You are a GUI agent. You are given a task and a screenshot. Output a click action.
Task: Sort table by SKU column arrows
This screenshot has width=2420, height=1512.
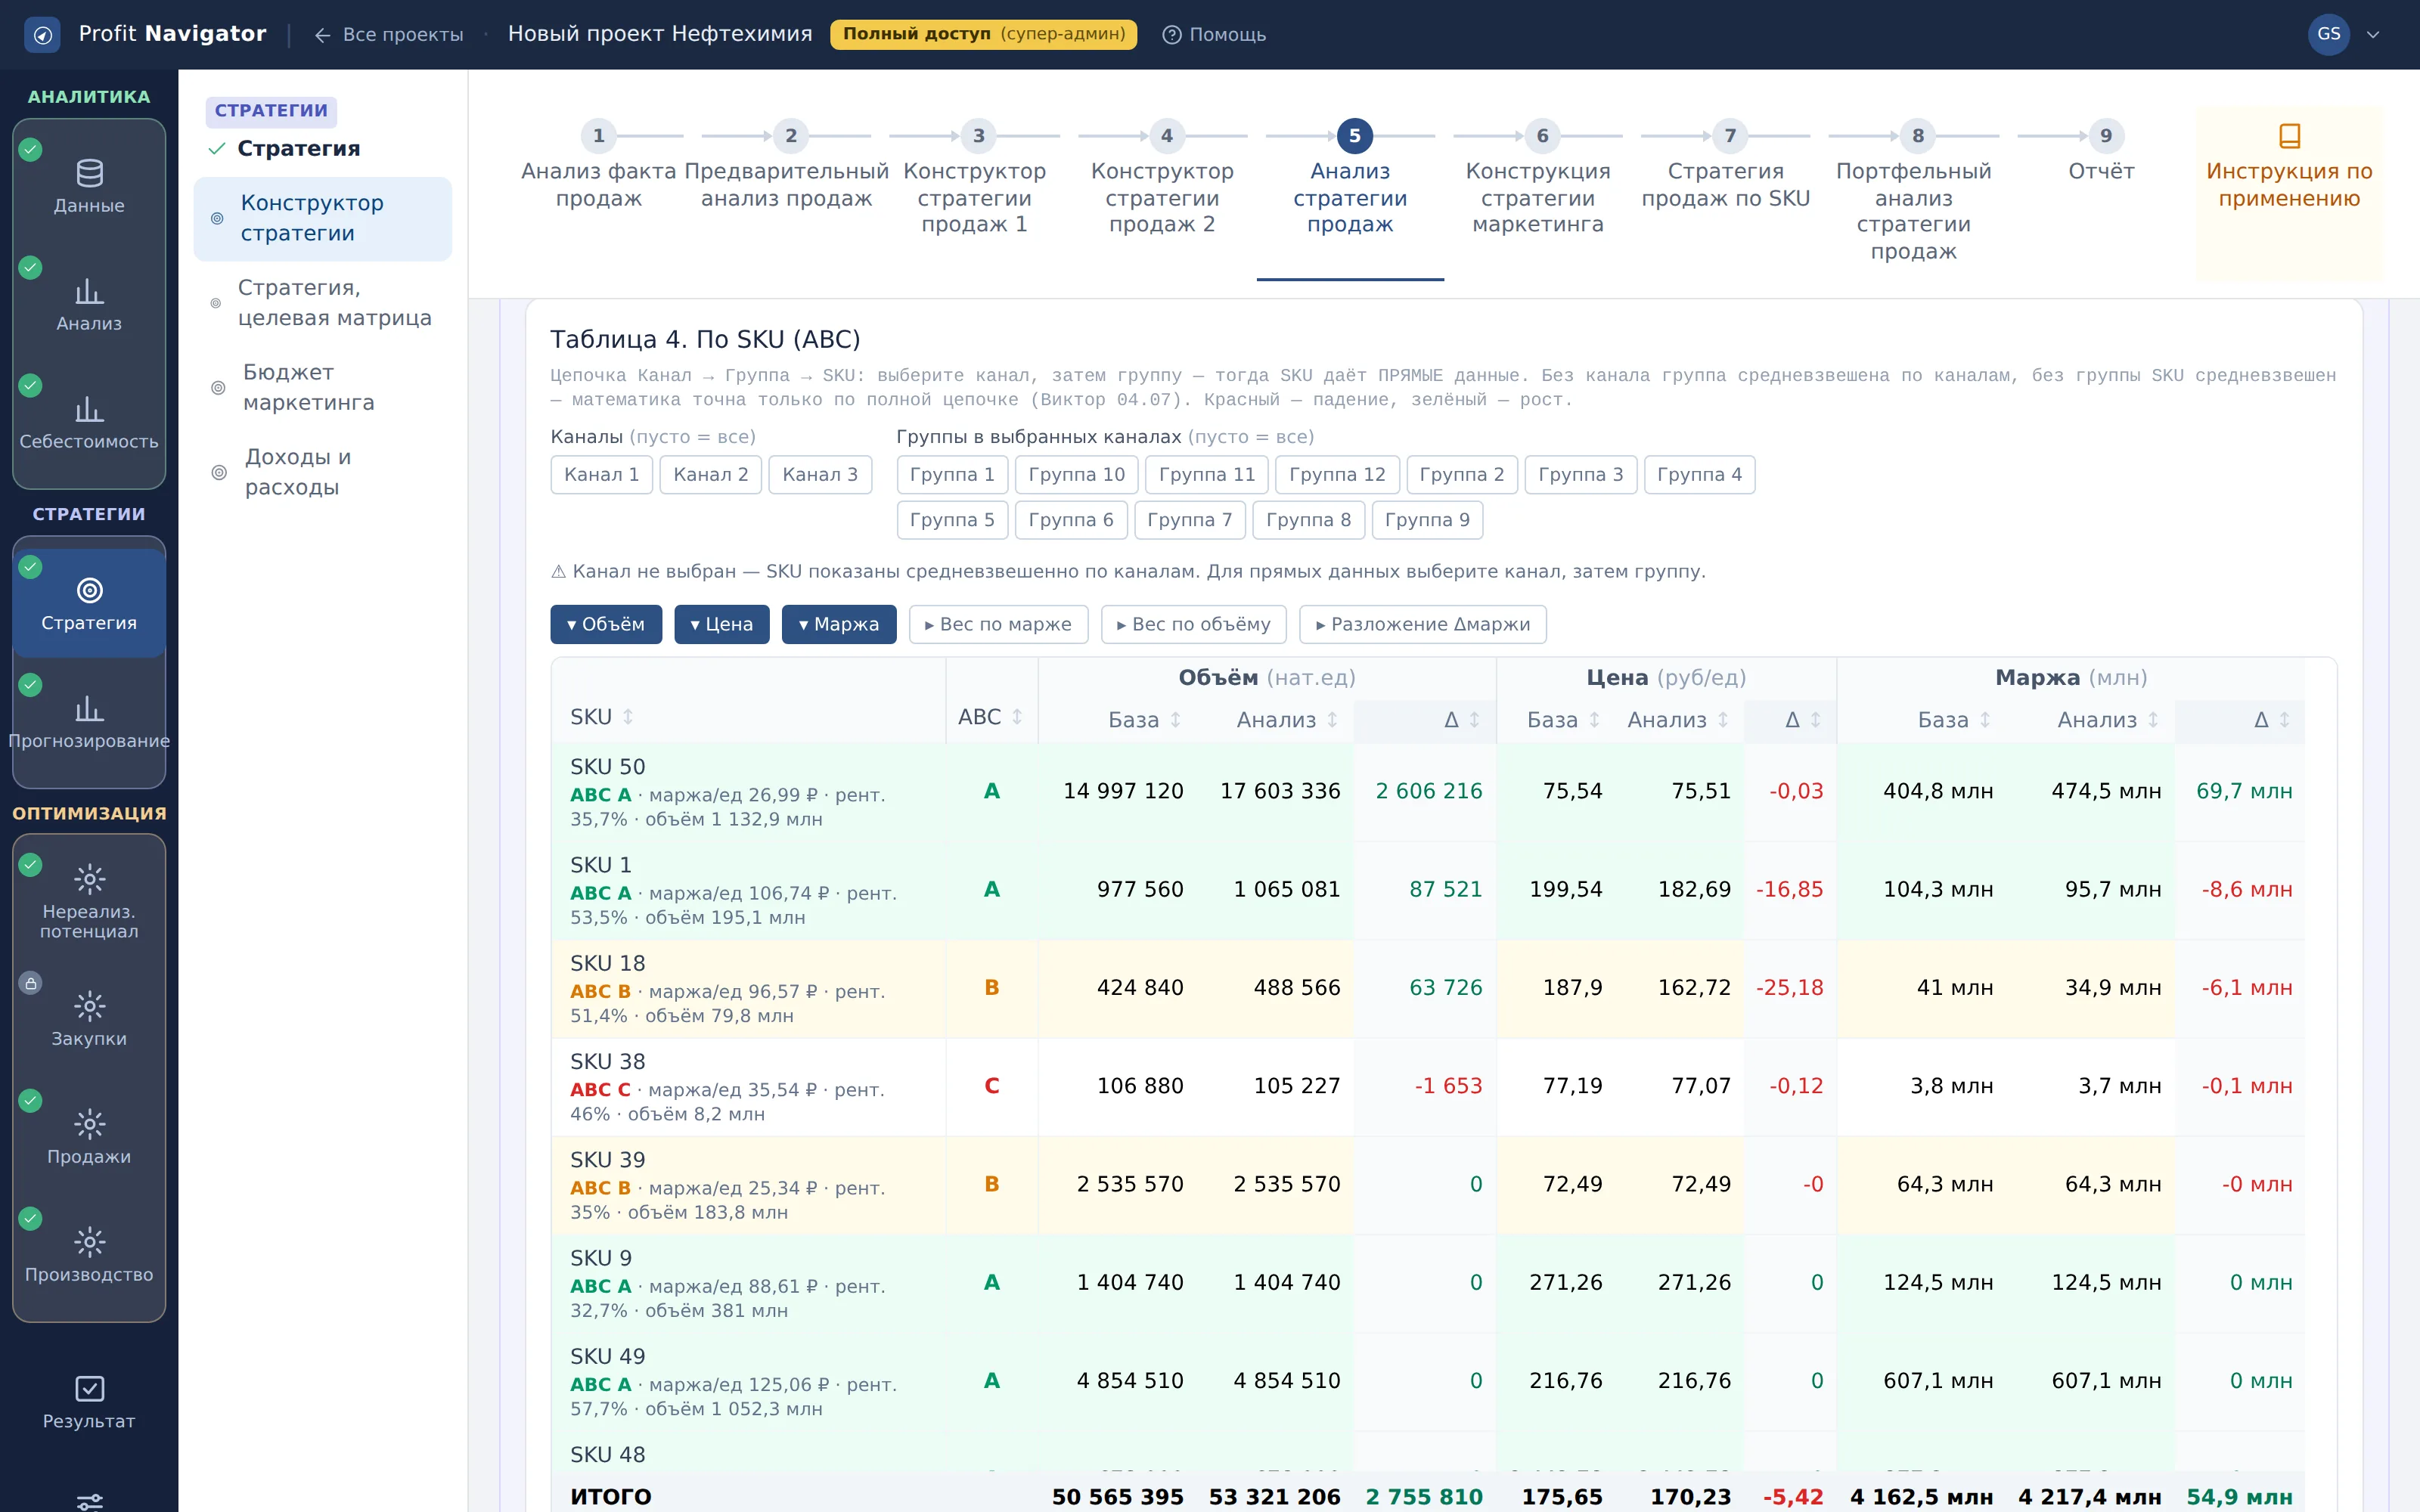(x=628, y=717)
